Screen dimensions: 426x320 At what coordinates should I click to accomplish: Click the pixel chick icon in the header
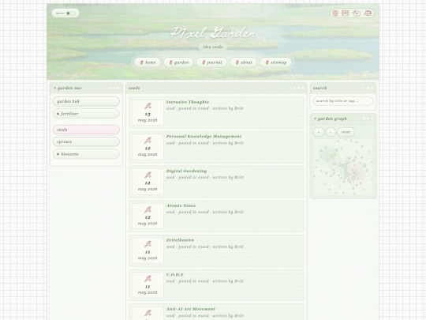[357, 13]
